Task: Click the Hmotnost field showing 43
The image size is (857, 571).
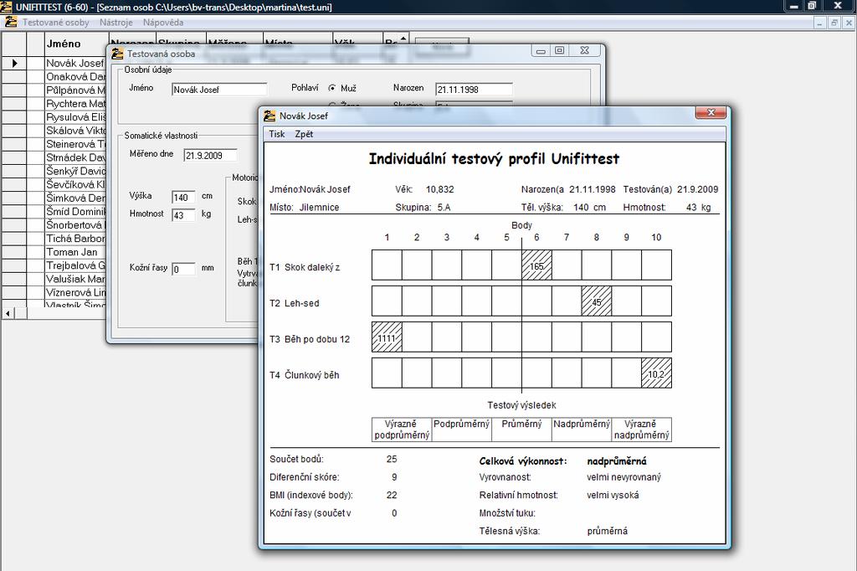Action: point(183,215)
